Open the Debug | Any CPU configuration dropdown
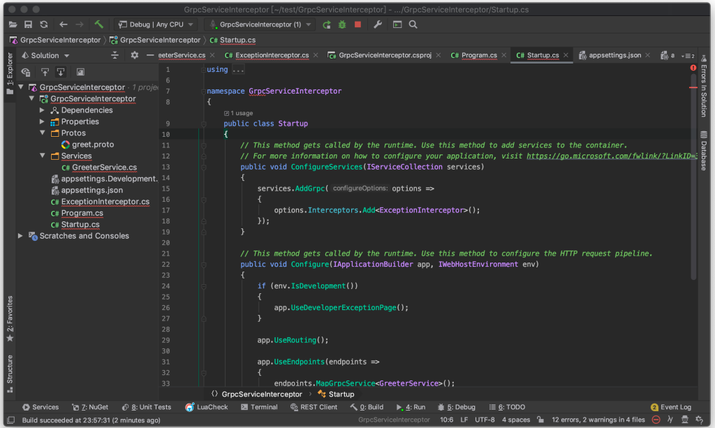Viewport: 715px width, 428px height. coord(156,24)
